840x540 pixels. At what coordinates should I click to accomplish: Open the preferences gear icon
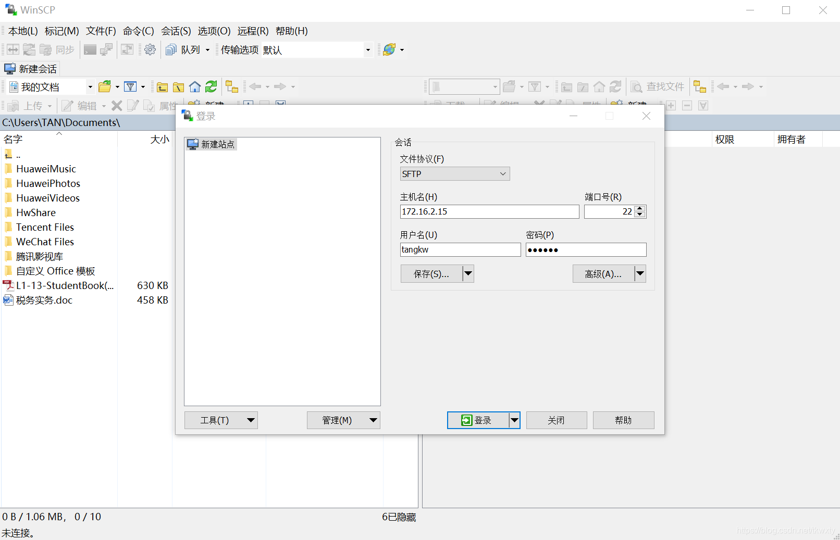coord(150,49)
